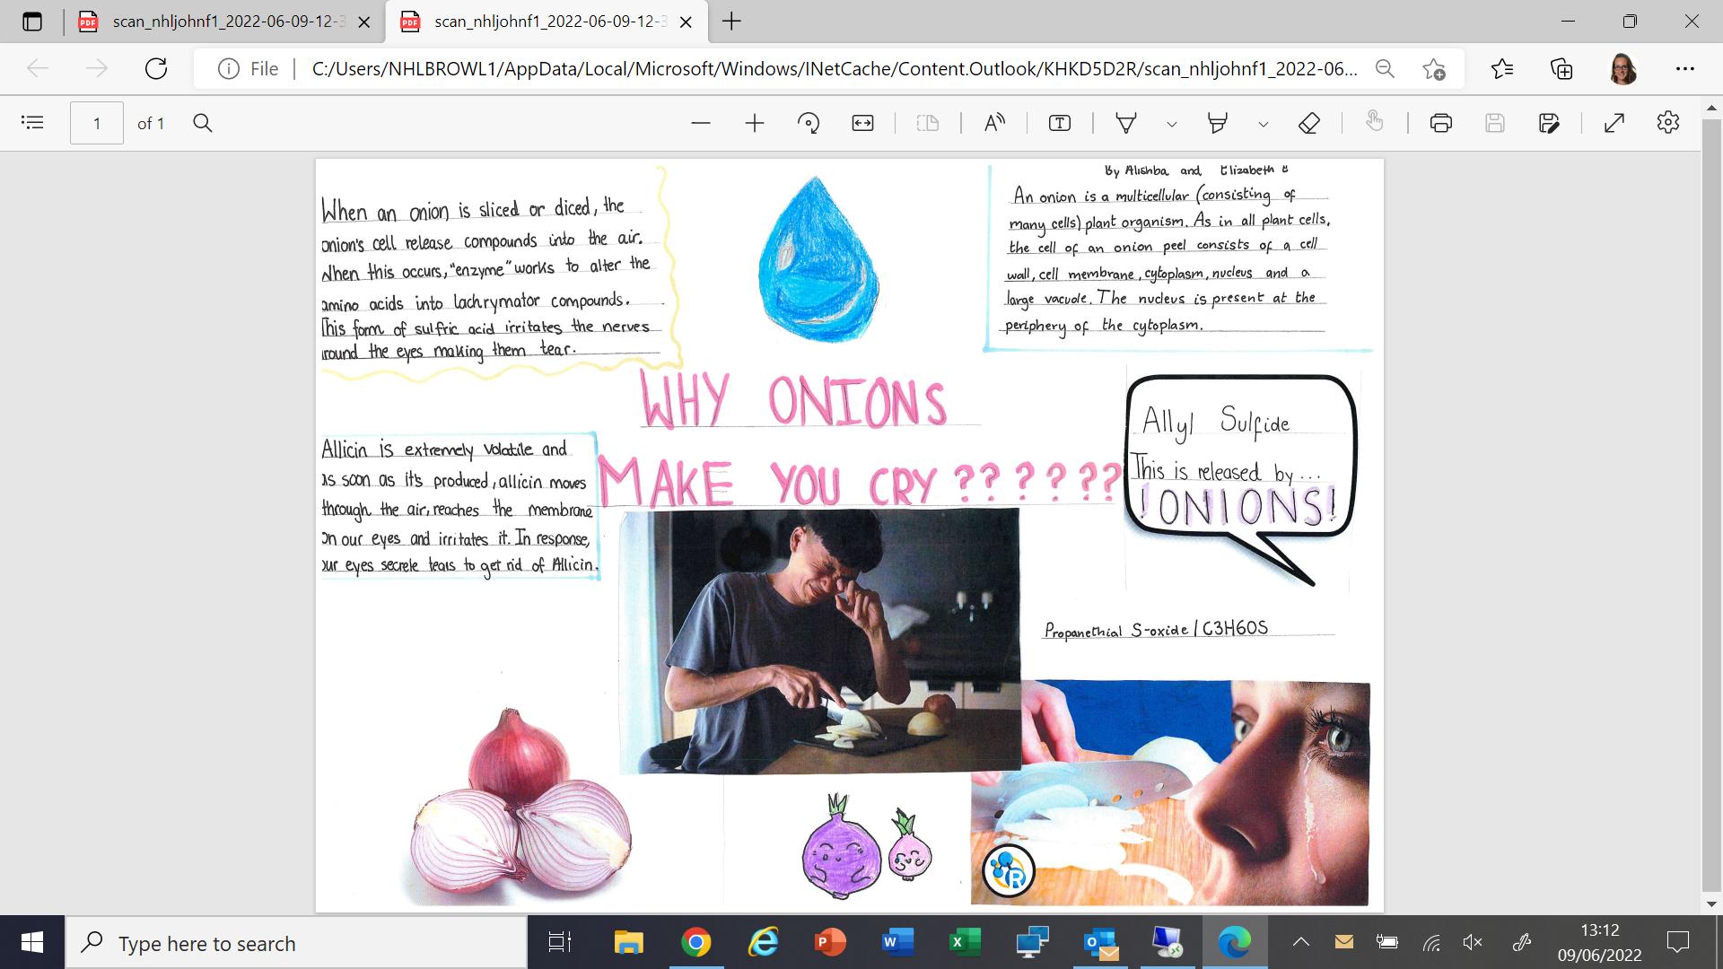
Task: Print the PDF document
Action: 1441,123
